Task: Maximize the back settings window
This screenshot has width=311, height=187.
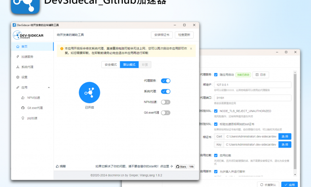Action: [x=286, y=52]
